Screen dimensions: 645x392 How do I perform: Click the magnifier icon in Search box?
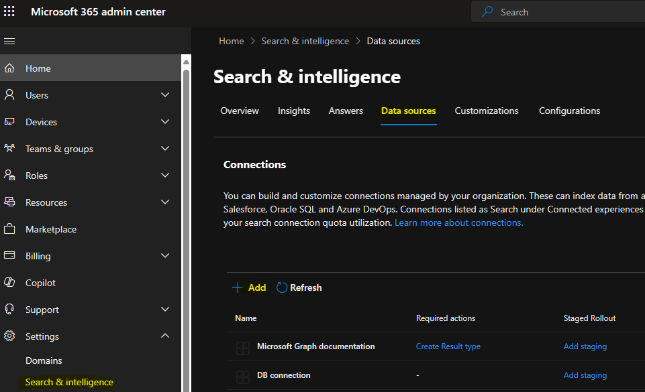point(487,11)
